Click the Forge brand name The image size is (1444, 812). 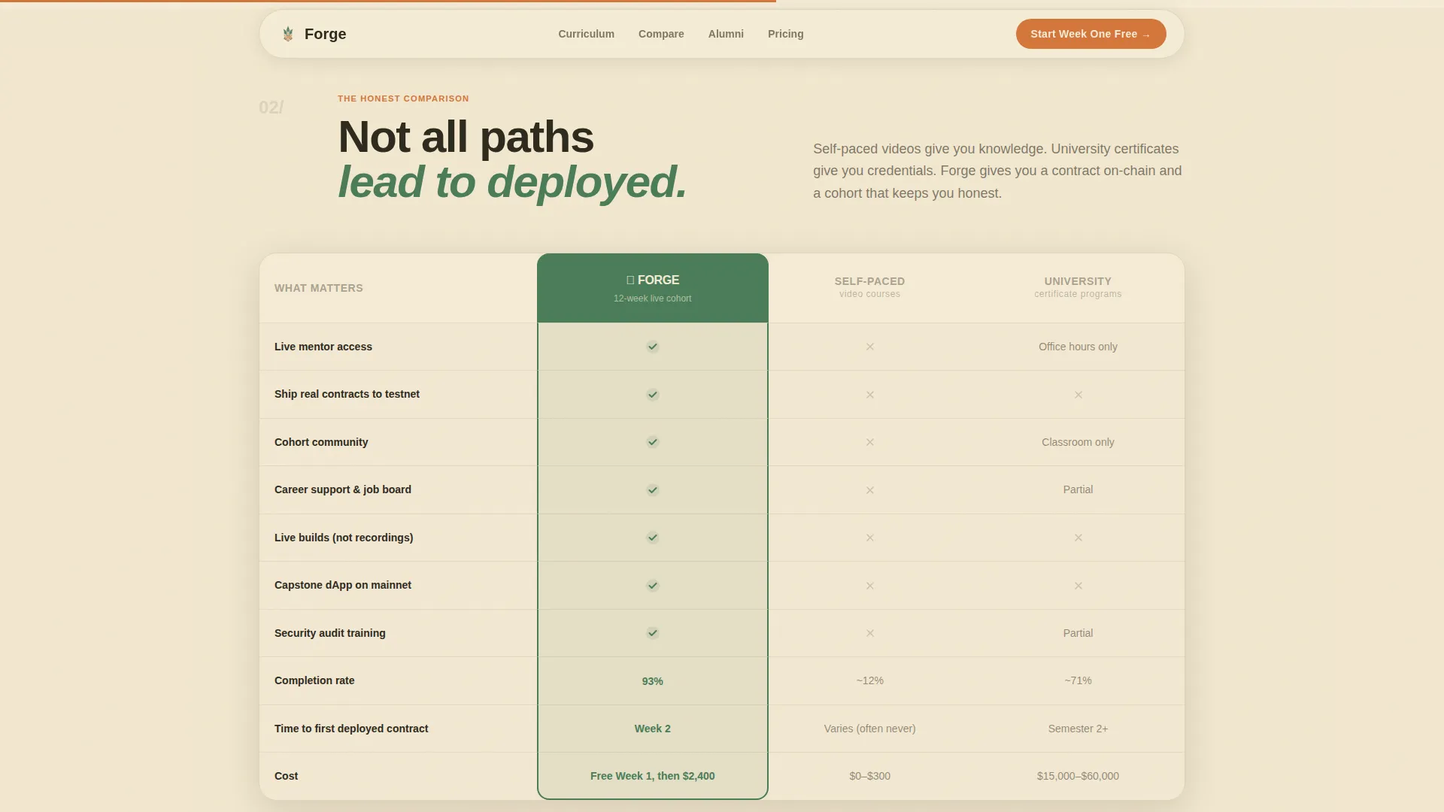coord(325,34)
